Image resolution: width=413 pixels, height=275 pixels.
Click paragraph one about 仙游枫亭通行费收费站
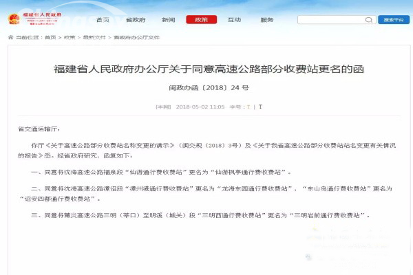(160, 173)
